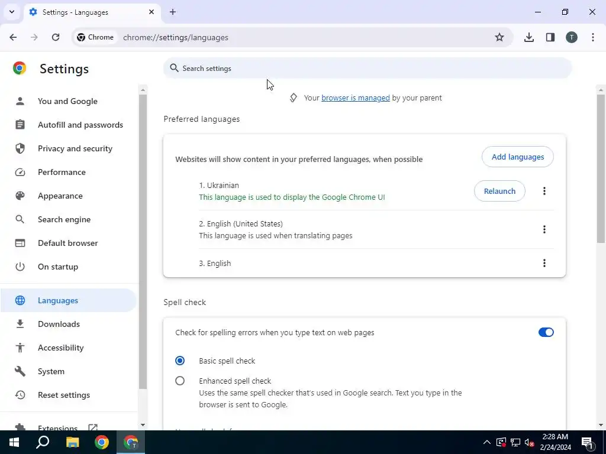606x454 pixels.
Task: Open You and Google section
Action: [67, 101]
